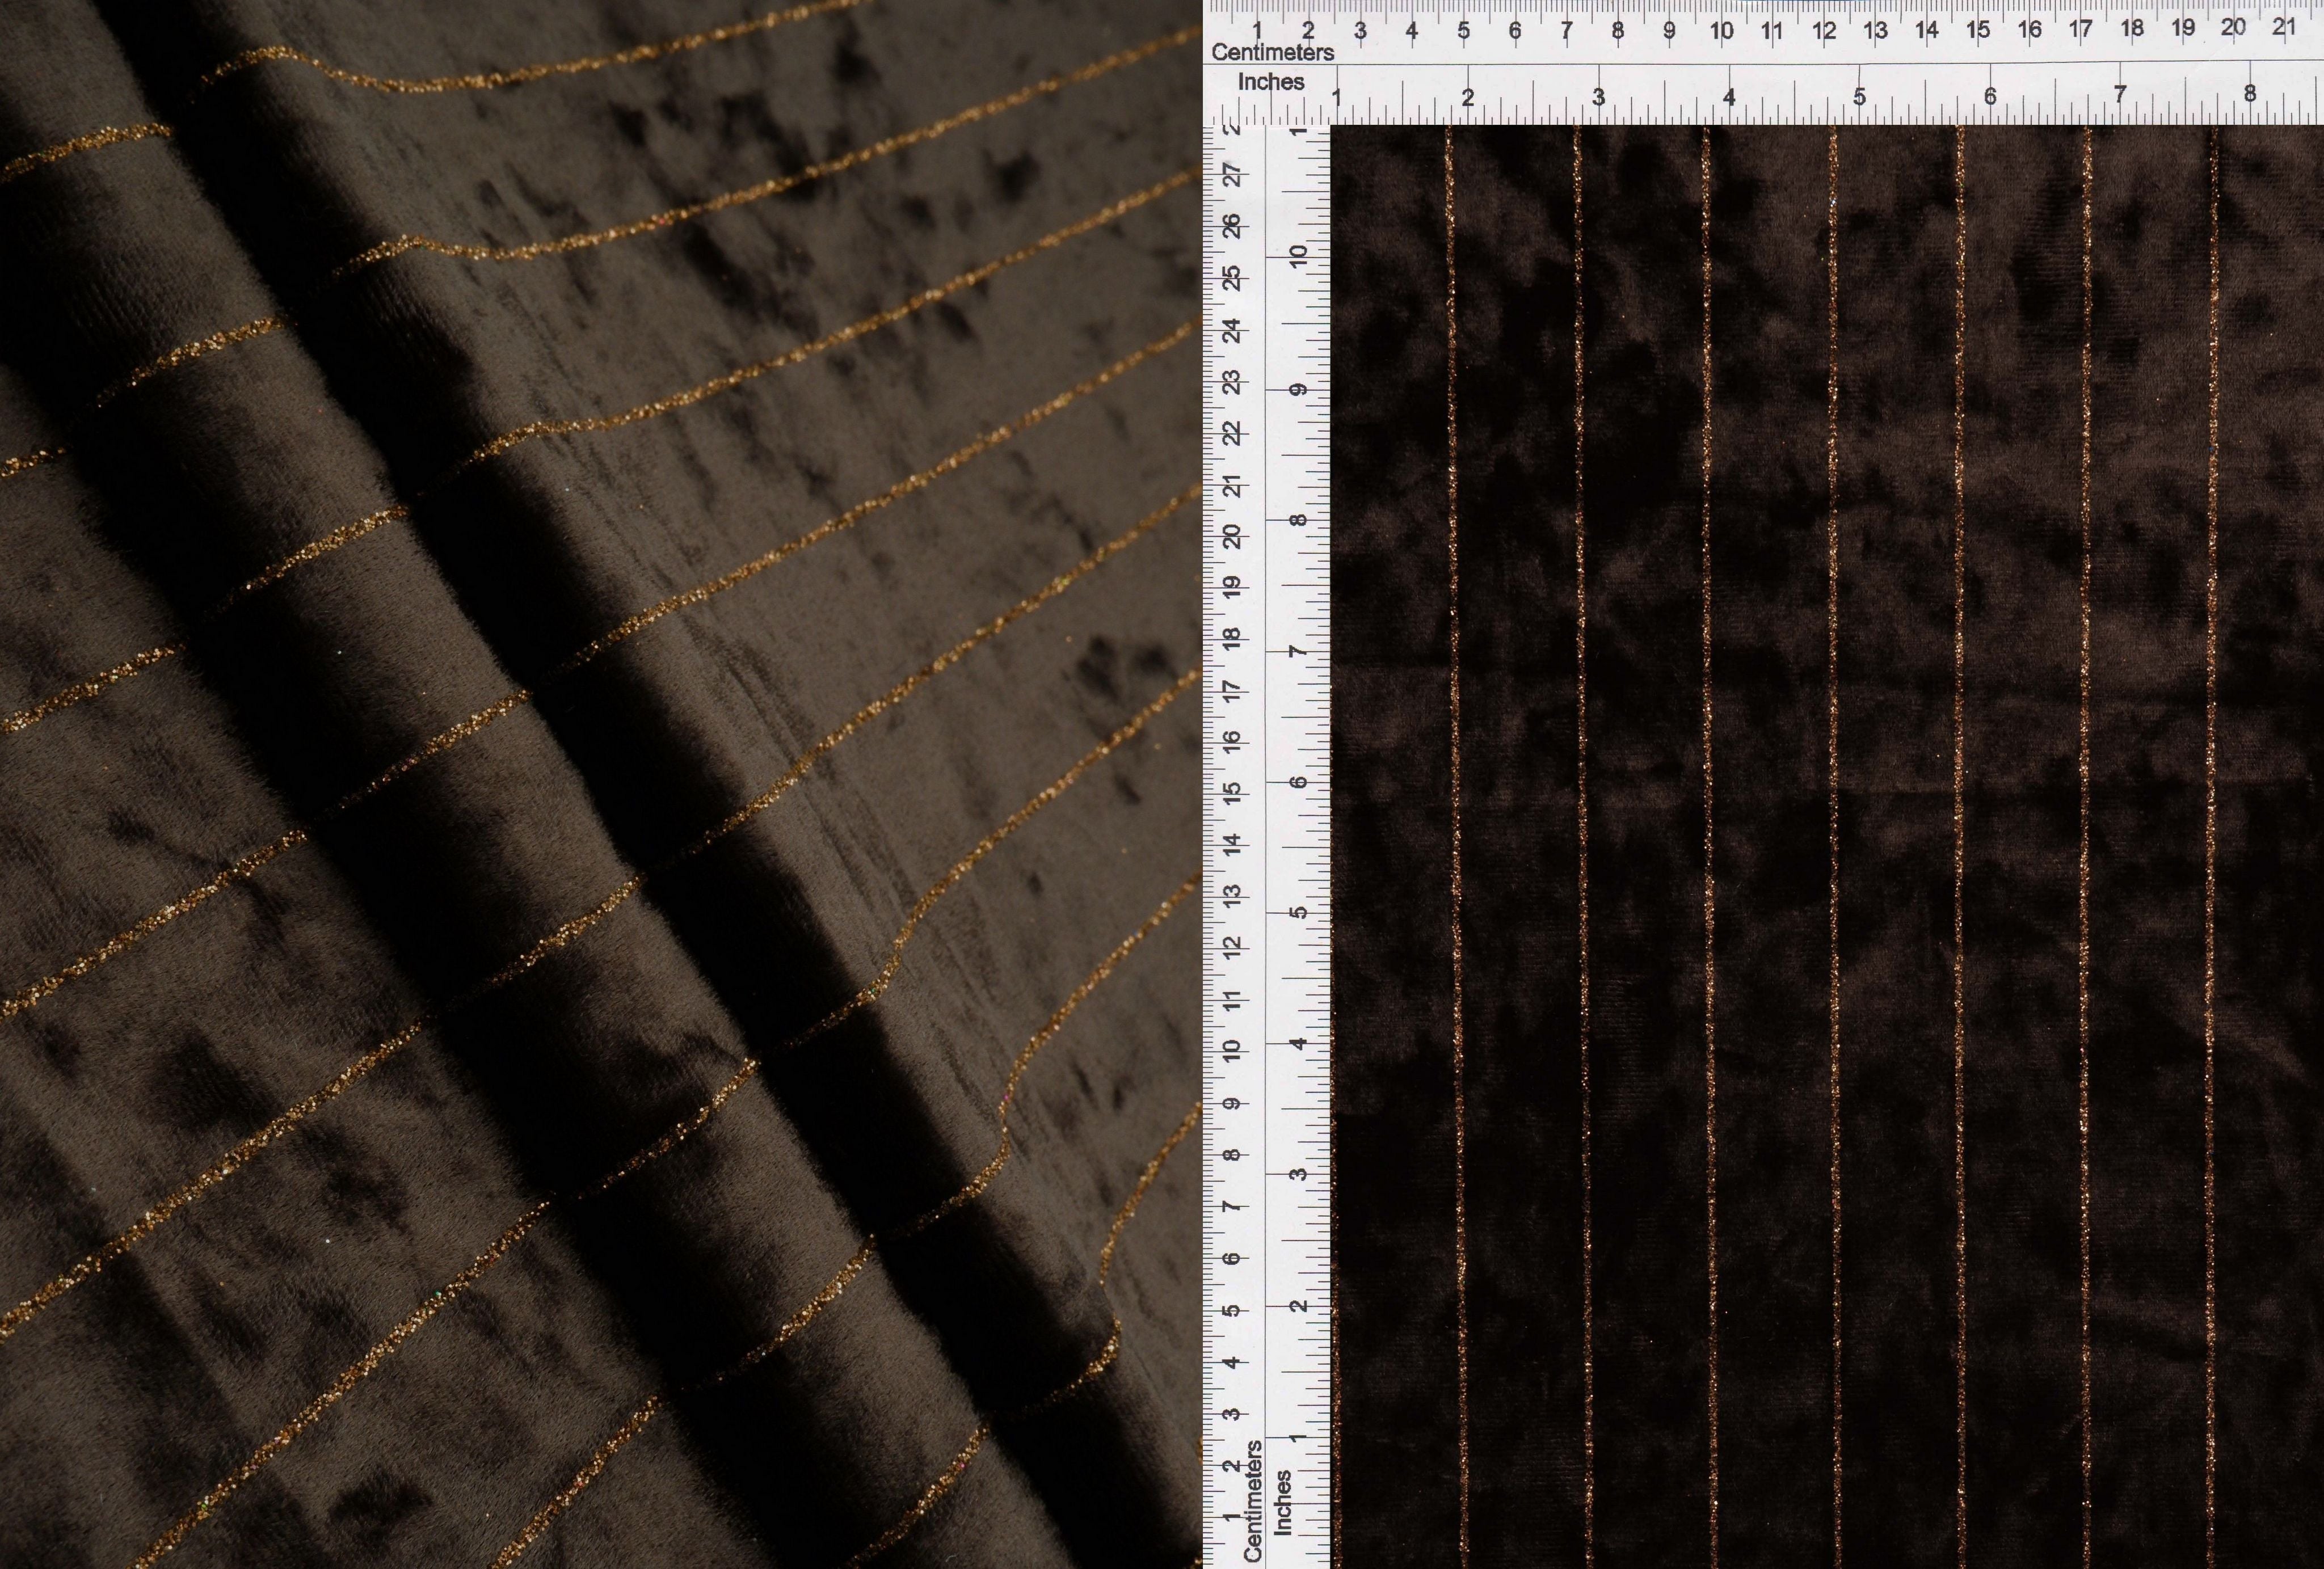Screen dimensions: 2324x1569
Task: Click the 10 cm mark on top ruler
Action: (1721, 30)
